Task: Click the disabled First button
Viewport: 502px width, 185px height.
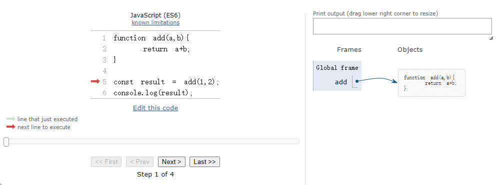Action: (106, 162)
